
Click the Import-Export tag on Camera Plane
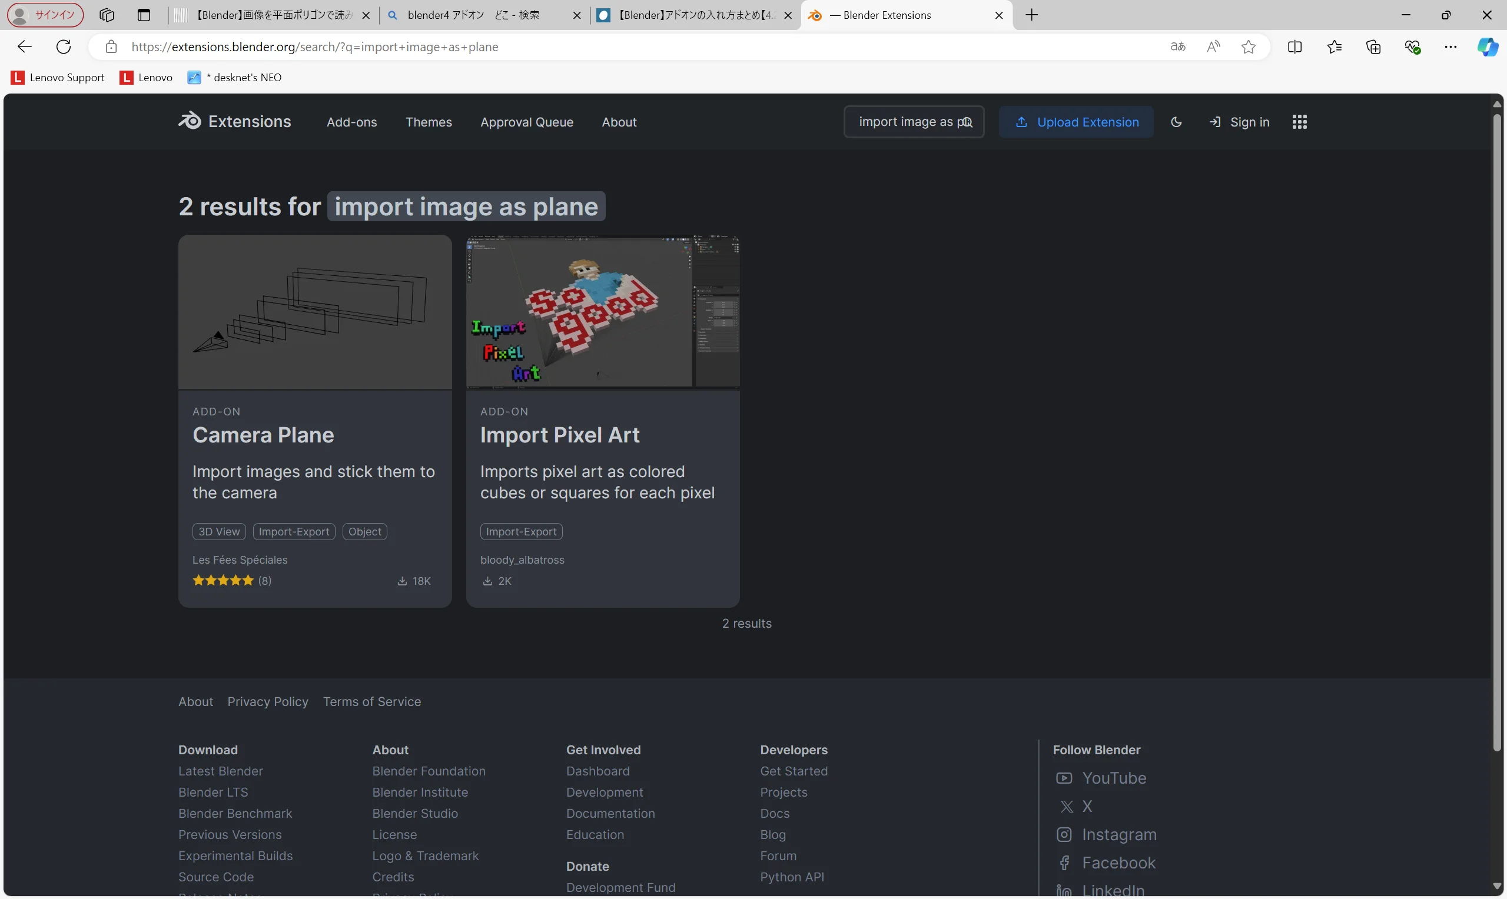[294, 531]
